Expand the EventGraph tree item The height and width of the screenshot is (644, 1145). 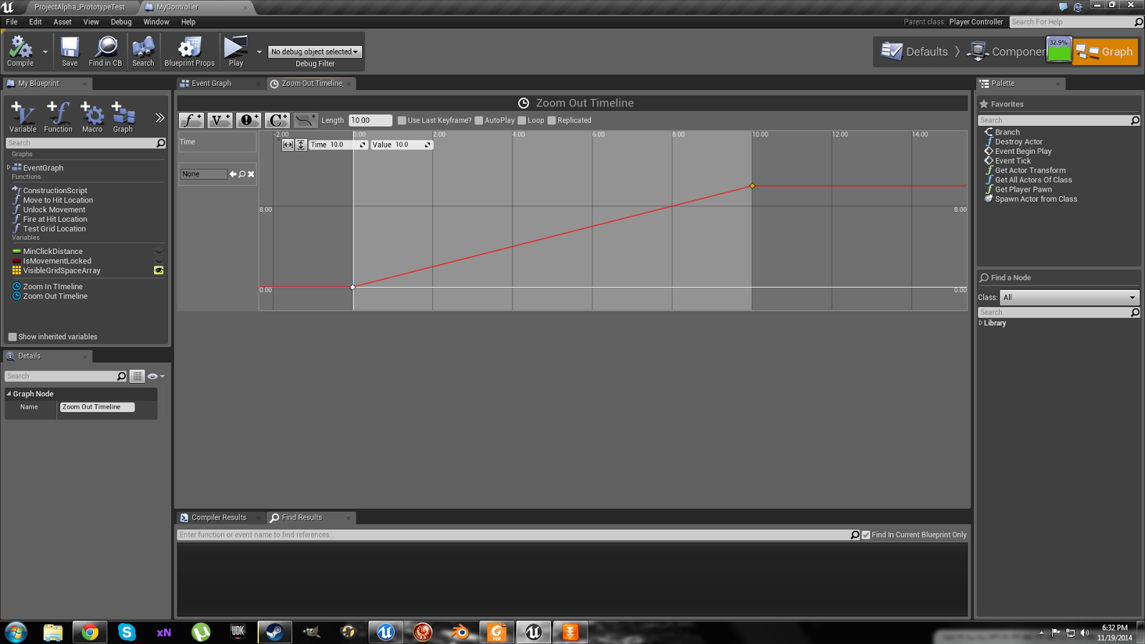[9, 167]
